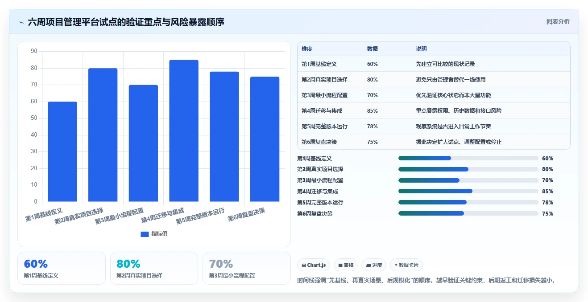
Task: Select the 第2周真实项目选择 bar in chart
Action: point(103,135)
